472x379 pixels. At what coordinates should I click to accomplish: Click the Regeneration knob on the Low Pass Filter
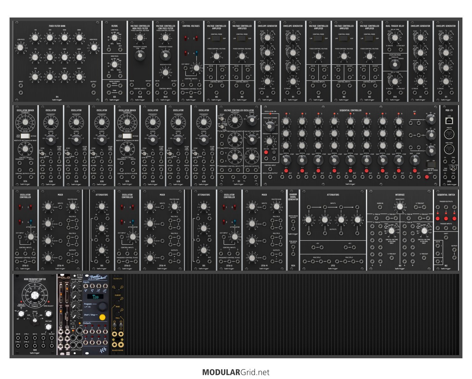click(165, 72)
